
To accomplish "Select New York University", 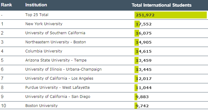I will click(44, 24).
